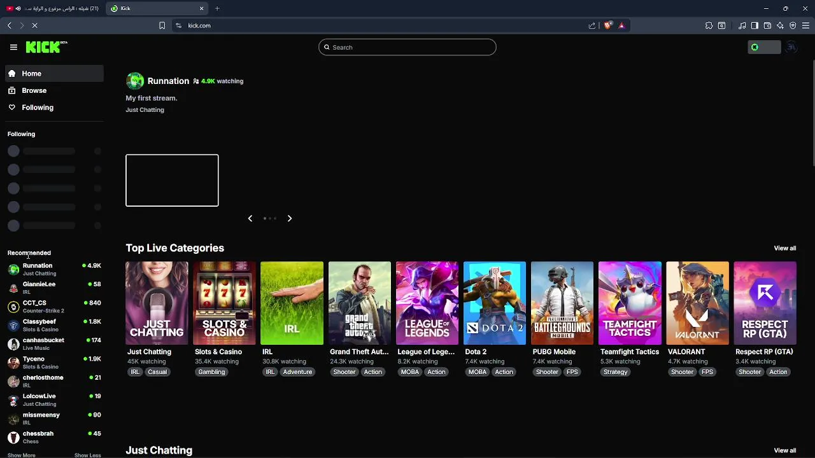Image resolution: width=815 pixels, height=458 pixels.
Task: Click Runnation avatar in featured stream
Action: click(x=135, y=81)
